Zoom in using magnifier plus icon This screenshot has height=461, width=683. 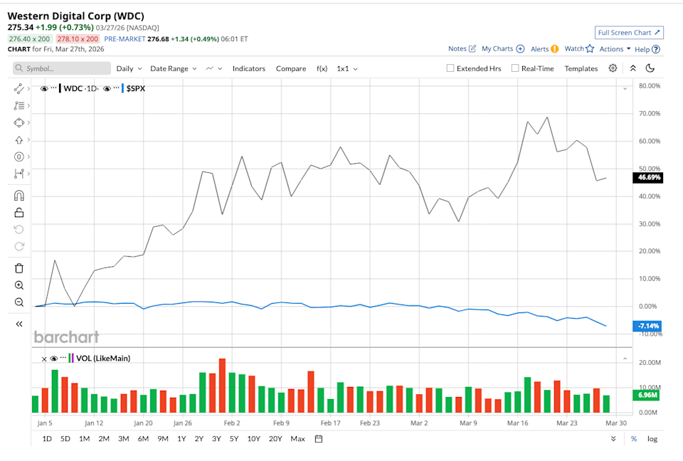19,285
